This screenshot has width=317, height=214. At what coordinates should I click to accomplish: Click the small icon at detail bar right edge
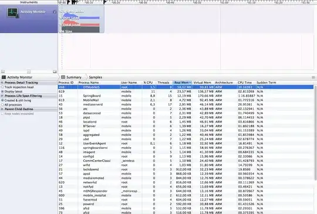coord(313,77)
